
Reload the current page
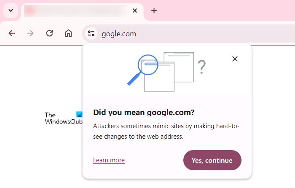(x=49, y=33)
